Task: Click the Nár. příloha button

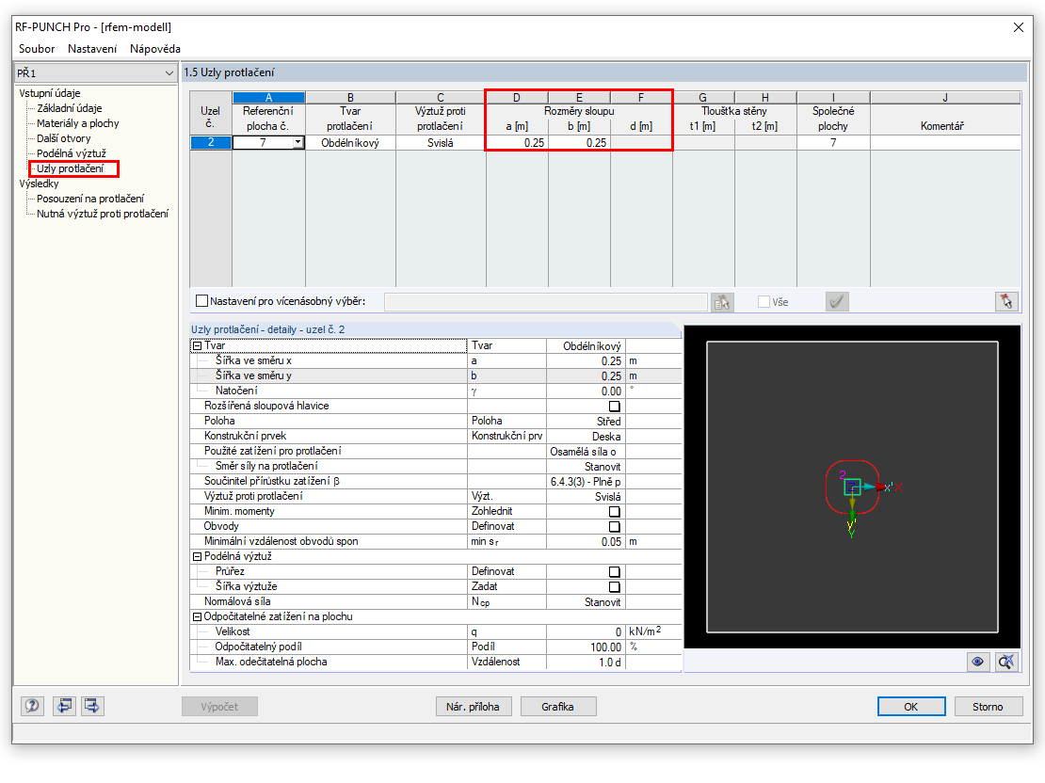Action: tap(473, 707)
